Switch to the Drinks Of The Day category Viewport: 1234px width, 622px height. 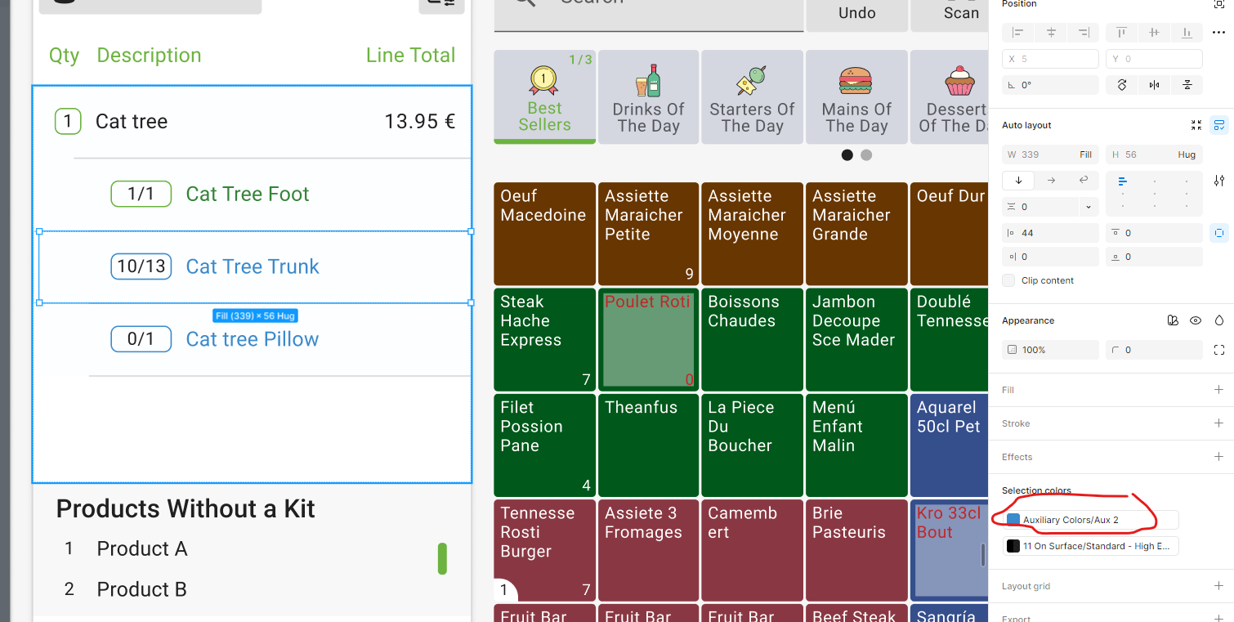[649, 96]
